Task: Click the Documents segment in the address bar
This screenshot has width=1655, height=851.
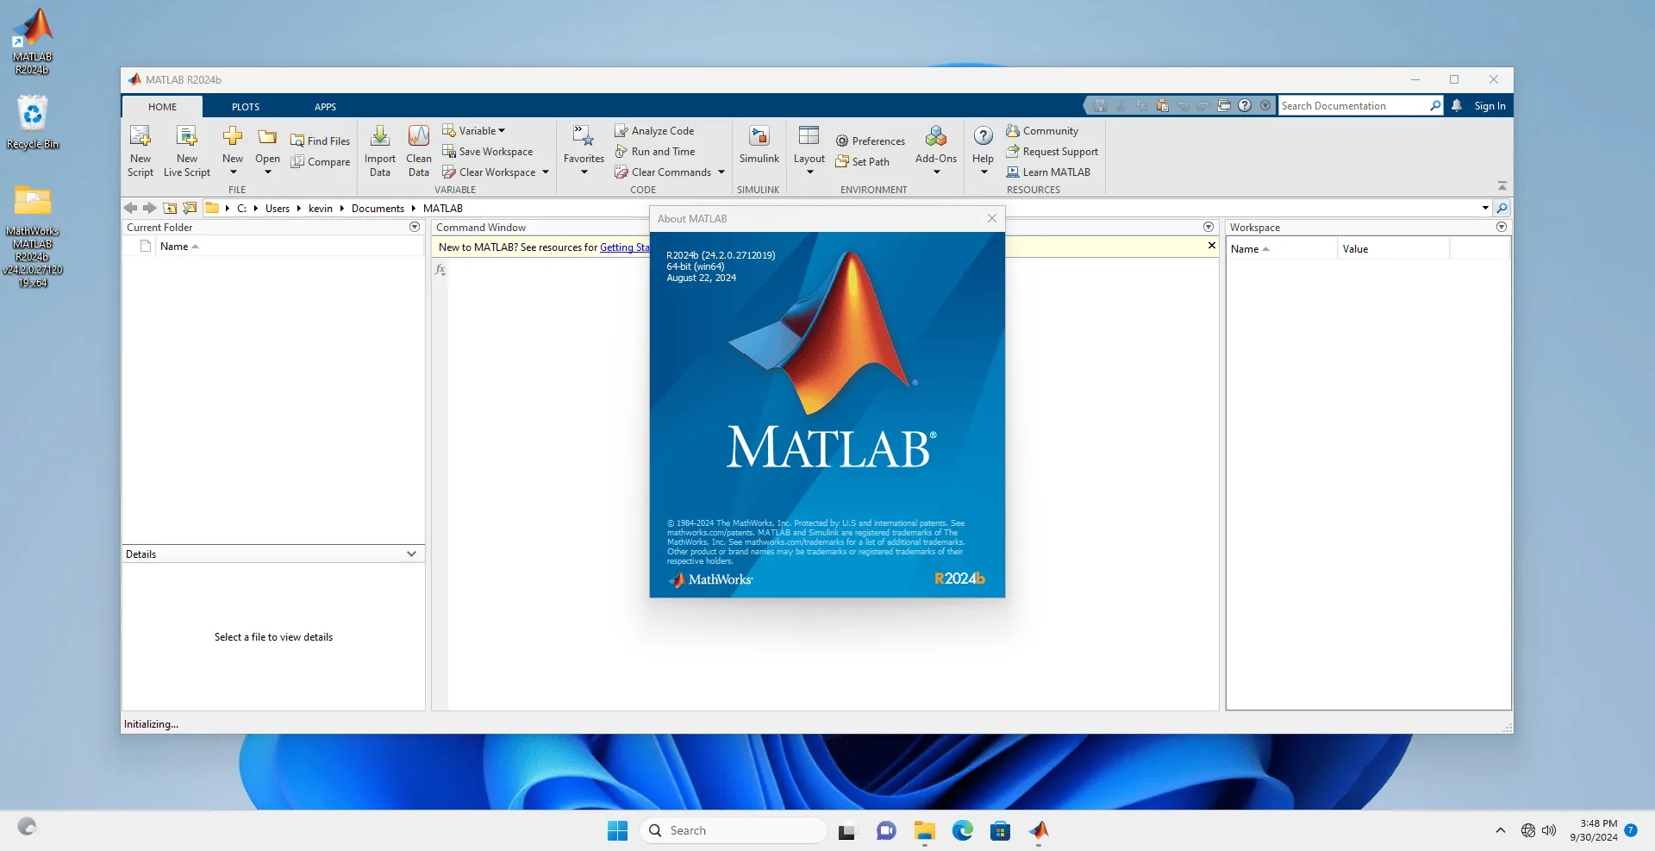Action: [378, 208]
